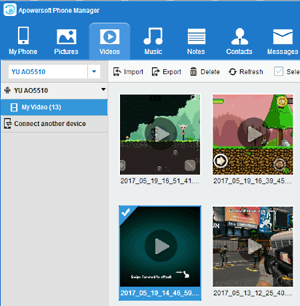300x306 pixels.
Task: Tick the Select all checkbox
Action: 279,71
